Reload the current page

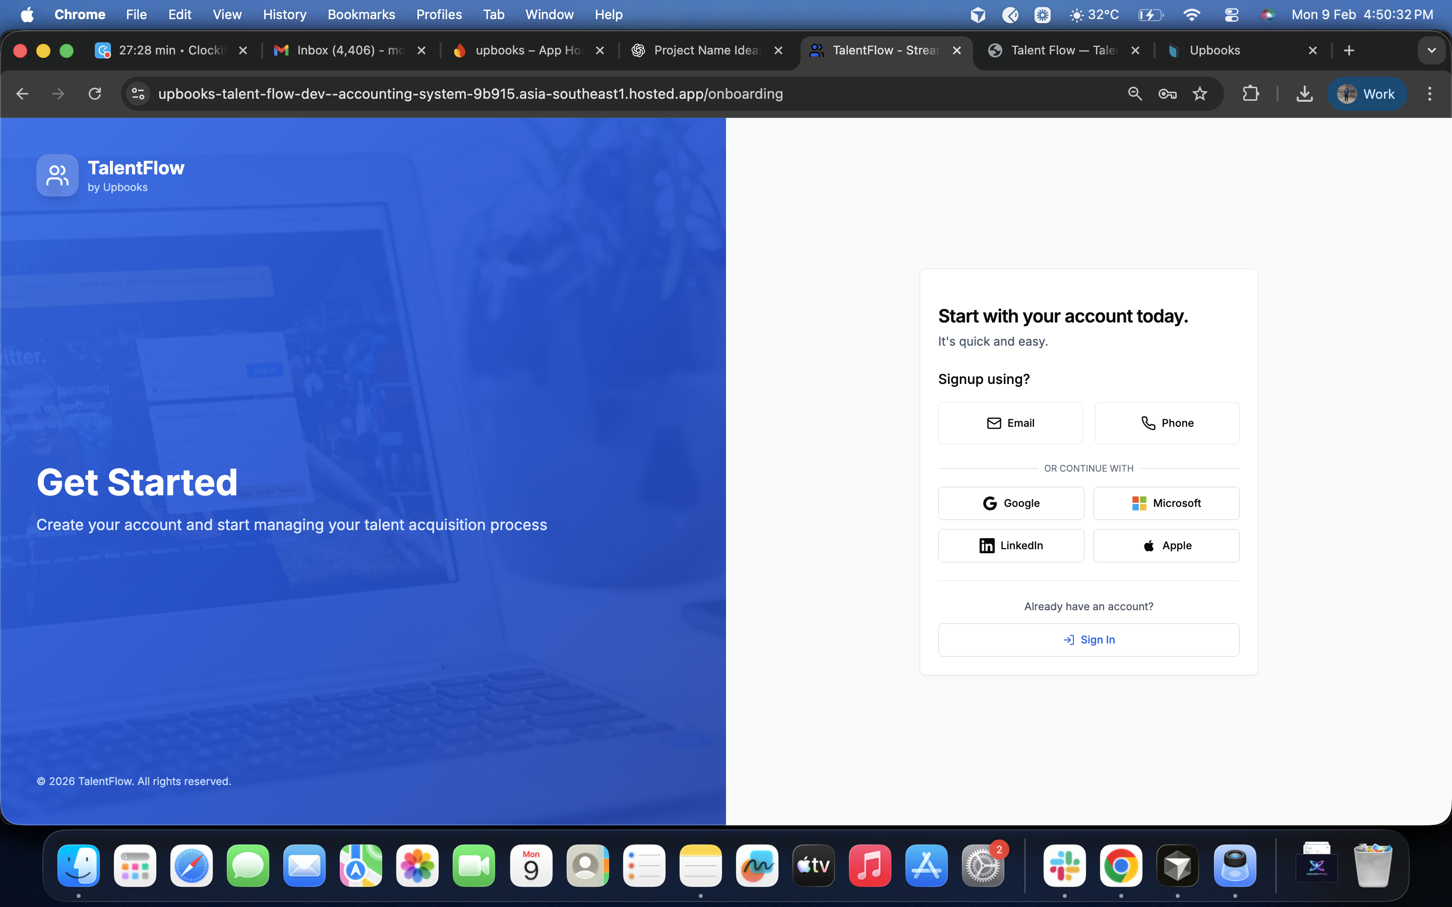pyautogui.click(x=94, y=94)
